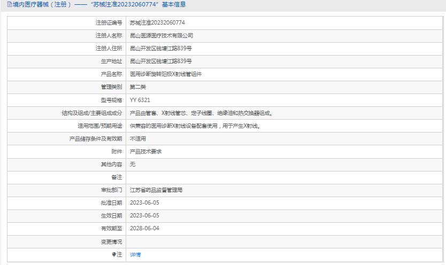Click the 结构及组成/主要组成成分 label
The width and height of the screenshot is (446, 265).
[x=92, y=113]
